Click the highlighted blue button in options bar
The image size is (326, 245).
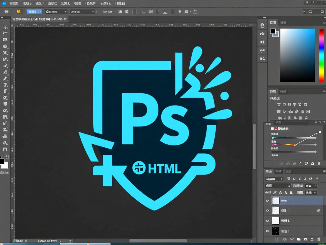34,12
